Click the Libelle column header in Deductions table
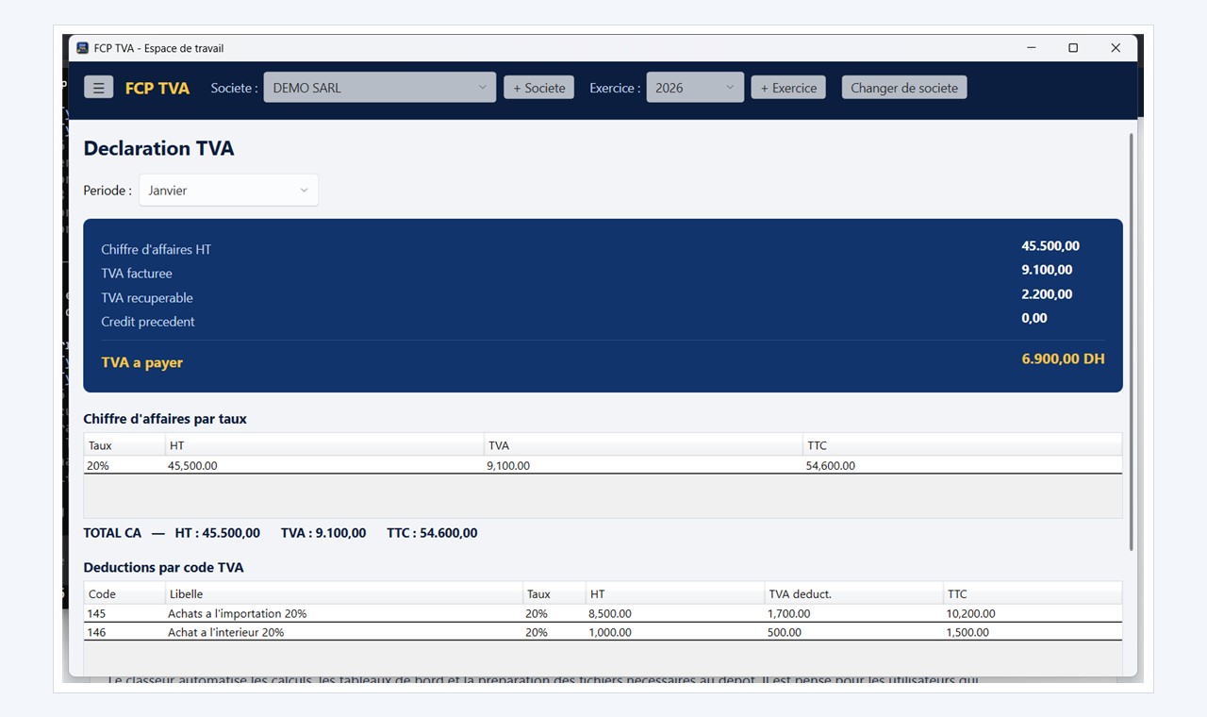Viewport: 1207px width, 717px height. pos(344,594)
